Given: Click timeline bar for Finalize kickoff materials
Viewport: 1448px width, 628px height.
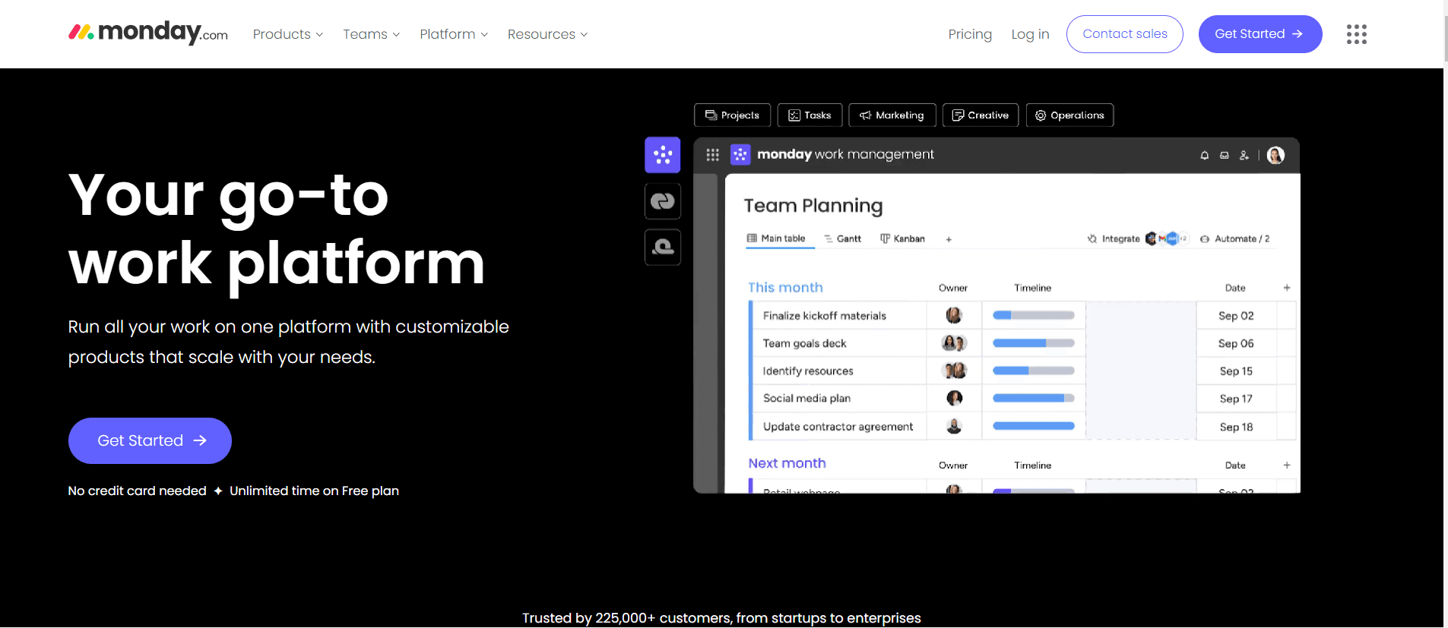Looking at the screenshot, I should [1034, 315].
